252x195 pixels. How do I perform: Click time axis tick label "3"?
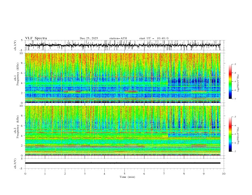point(85,174)
